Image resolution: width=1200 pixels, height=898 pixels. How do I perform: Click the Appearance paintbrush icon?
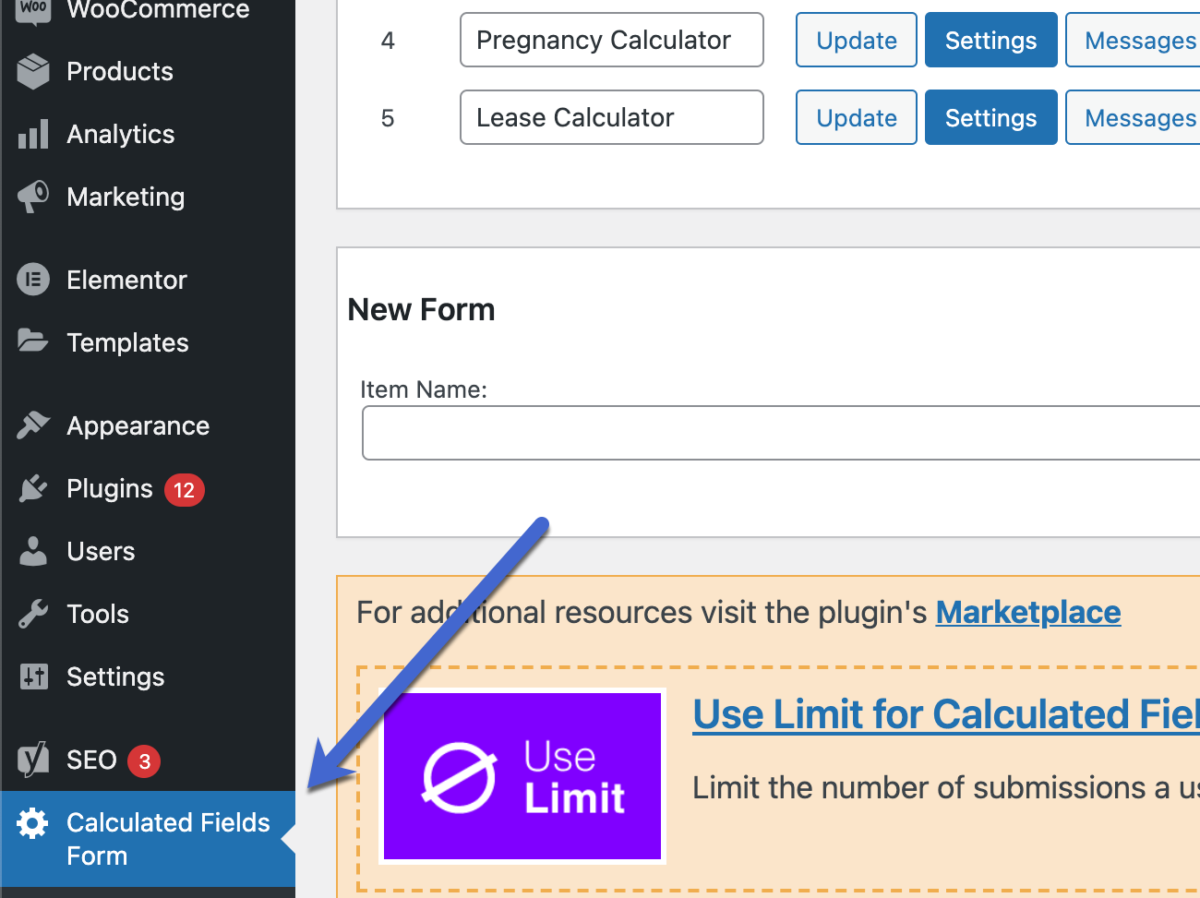(33, 425)
